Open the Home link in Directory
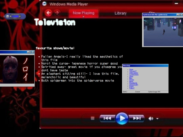This screenshot has width=183, height=137. click(x=131, y=69)
